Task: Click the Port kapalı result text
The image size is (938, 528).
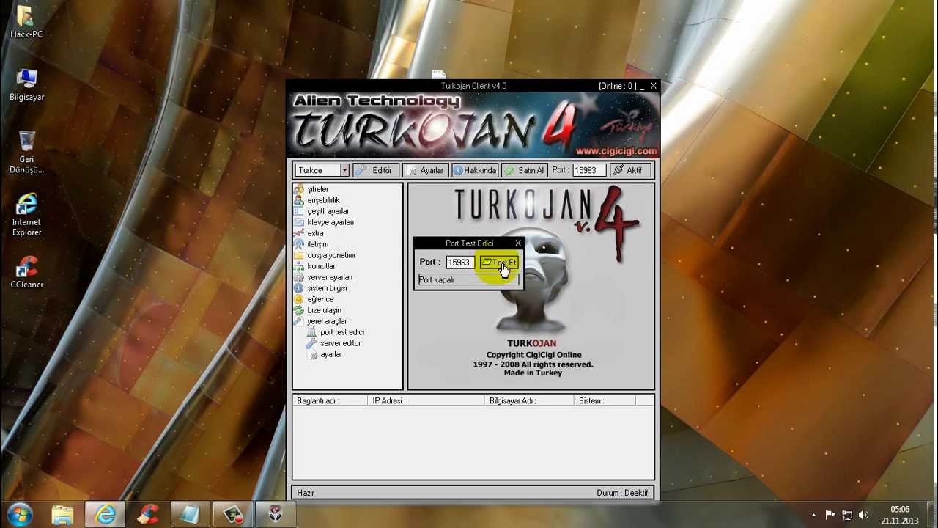Action: pos(436,280)
